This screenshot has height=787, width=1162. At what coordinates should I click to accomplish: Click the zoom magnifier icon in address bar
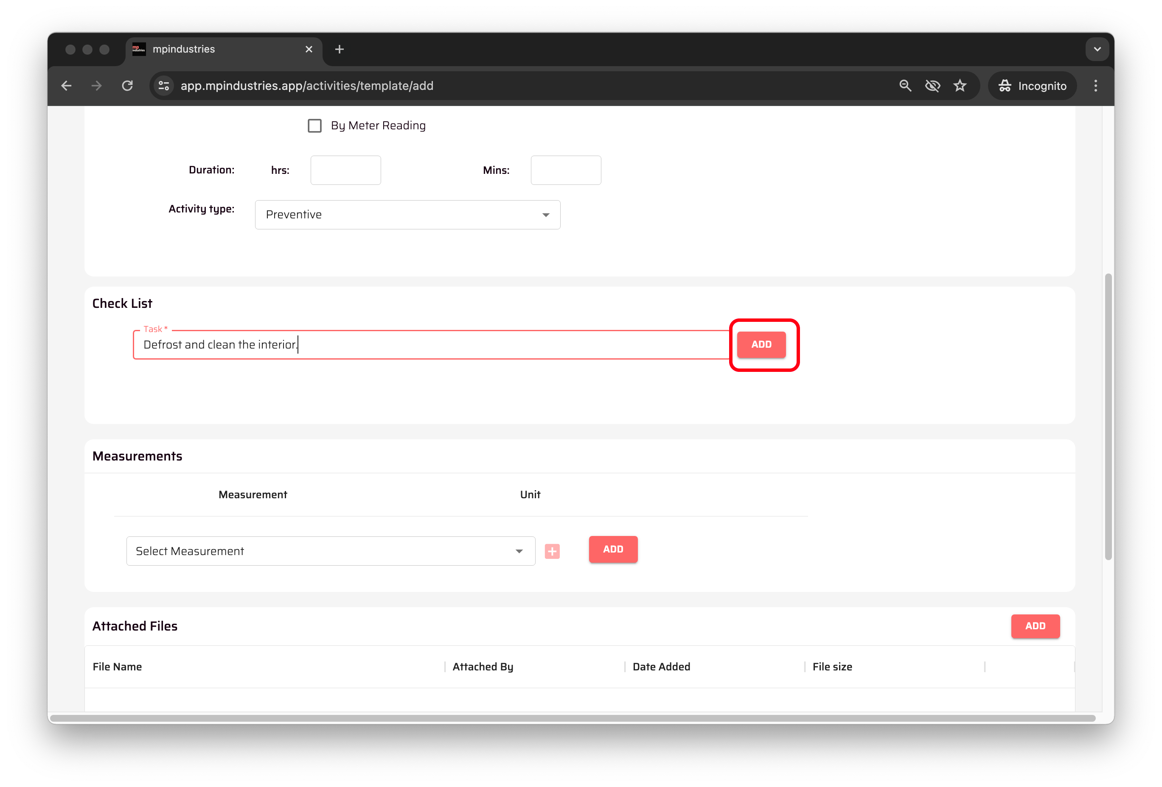905,86
